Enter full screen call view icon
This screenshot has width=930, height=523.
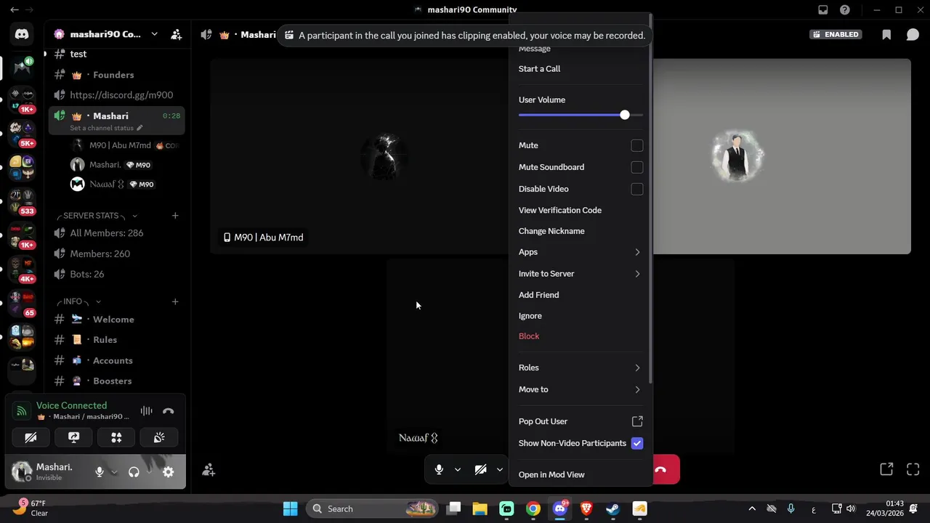[913, 469]
